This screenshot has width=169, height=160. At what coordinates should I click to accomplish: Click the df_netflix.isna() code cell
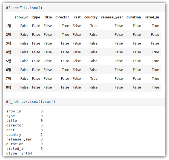click(x=85, y=8)
